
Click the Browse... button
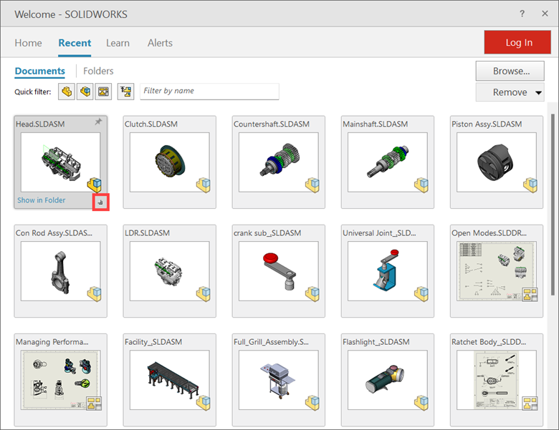tap(510, 71)
